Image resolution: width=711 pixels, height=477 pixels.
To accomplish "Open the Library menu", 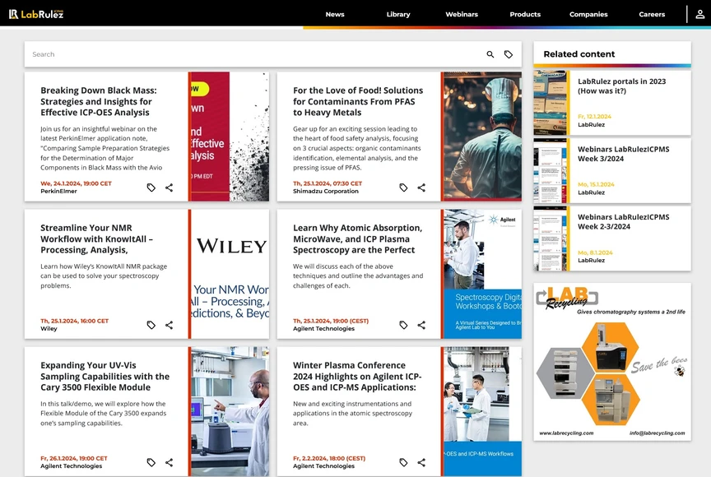I will point(398,14).
